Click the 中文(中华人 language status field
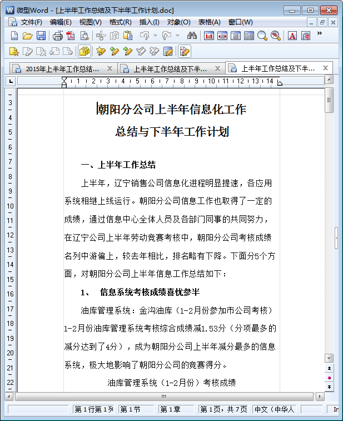This screenshot has height=421, width=343. tap(274, 409)
